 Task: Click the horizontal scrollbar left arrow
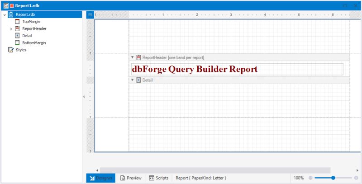tap(97, 170)
